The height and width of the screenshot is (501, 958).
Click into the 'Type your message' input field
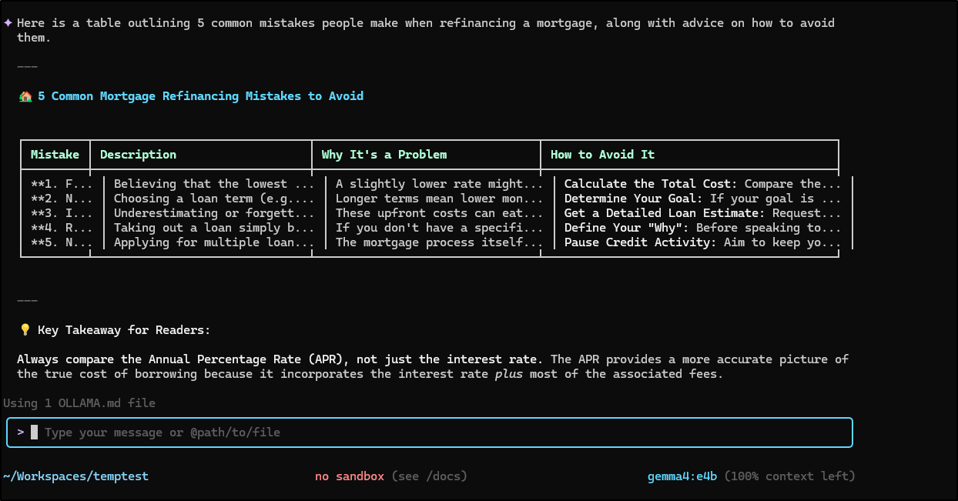308,433
